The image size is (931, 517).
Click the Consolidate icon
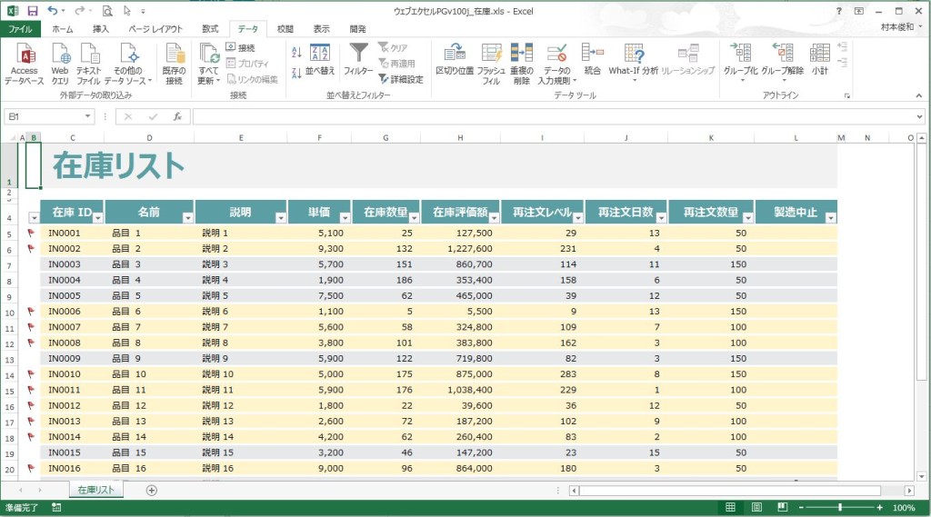[x=593, y=54]
